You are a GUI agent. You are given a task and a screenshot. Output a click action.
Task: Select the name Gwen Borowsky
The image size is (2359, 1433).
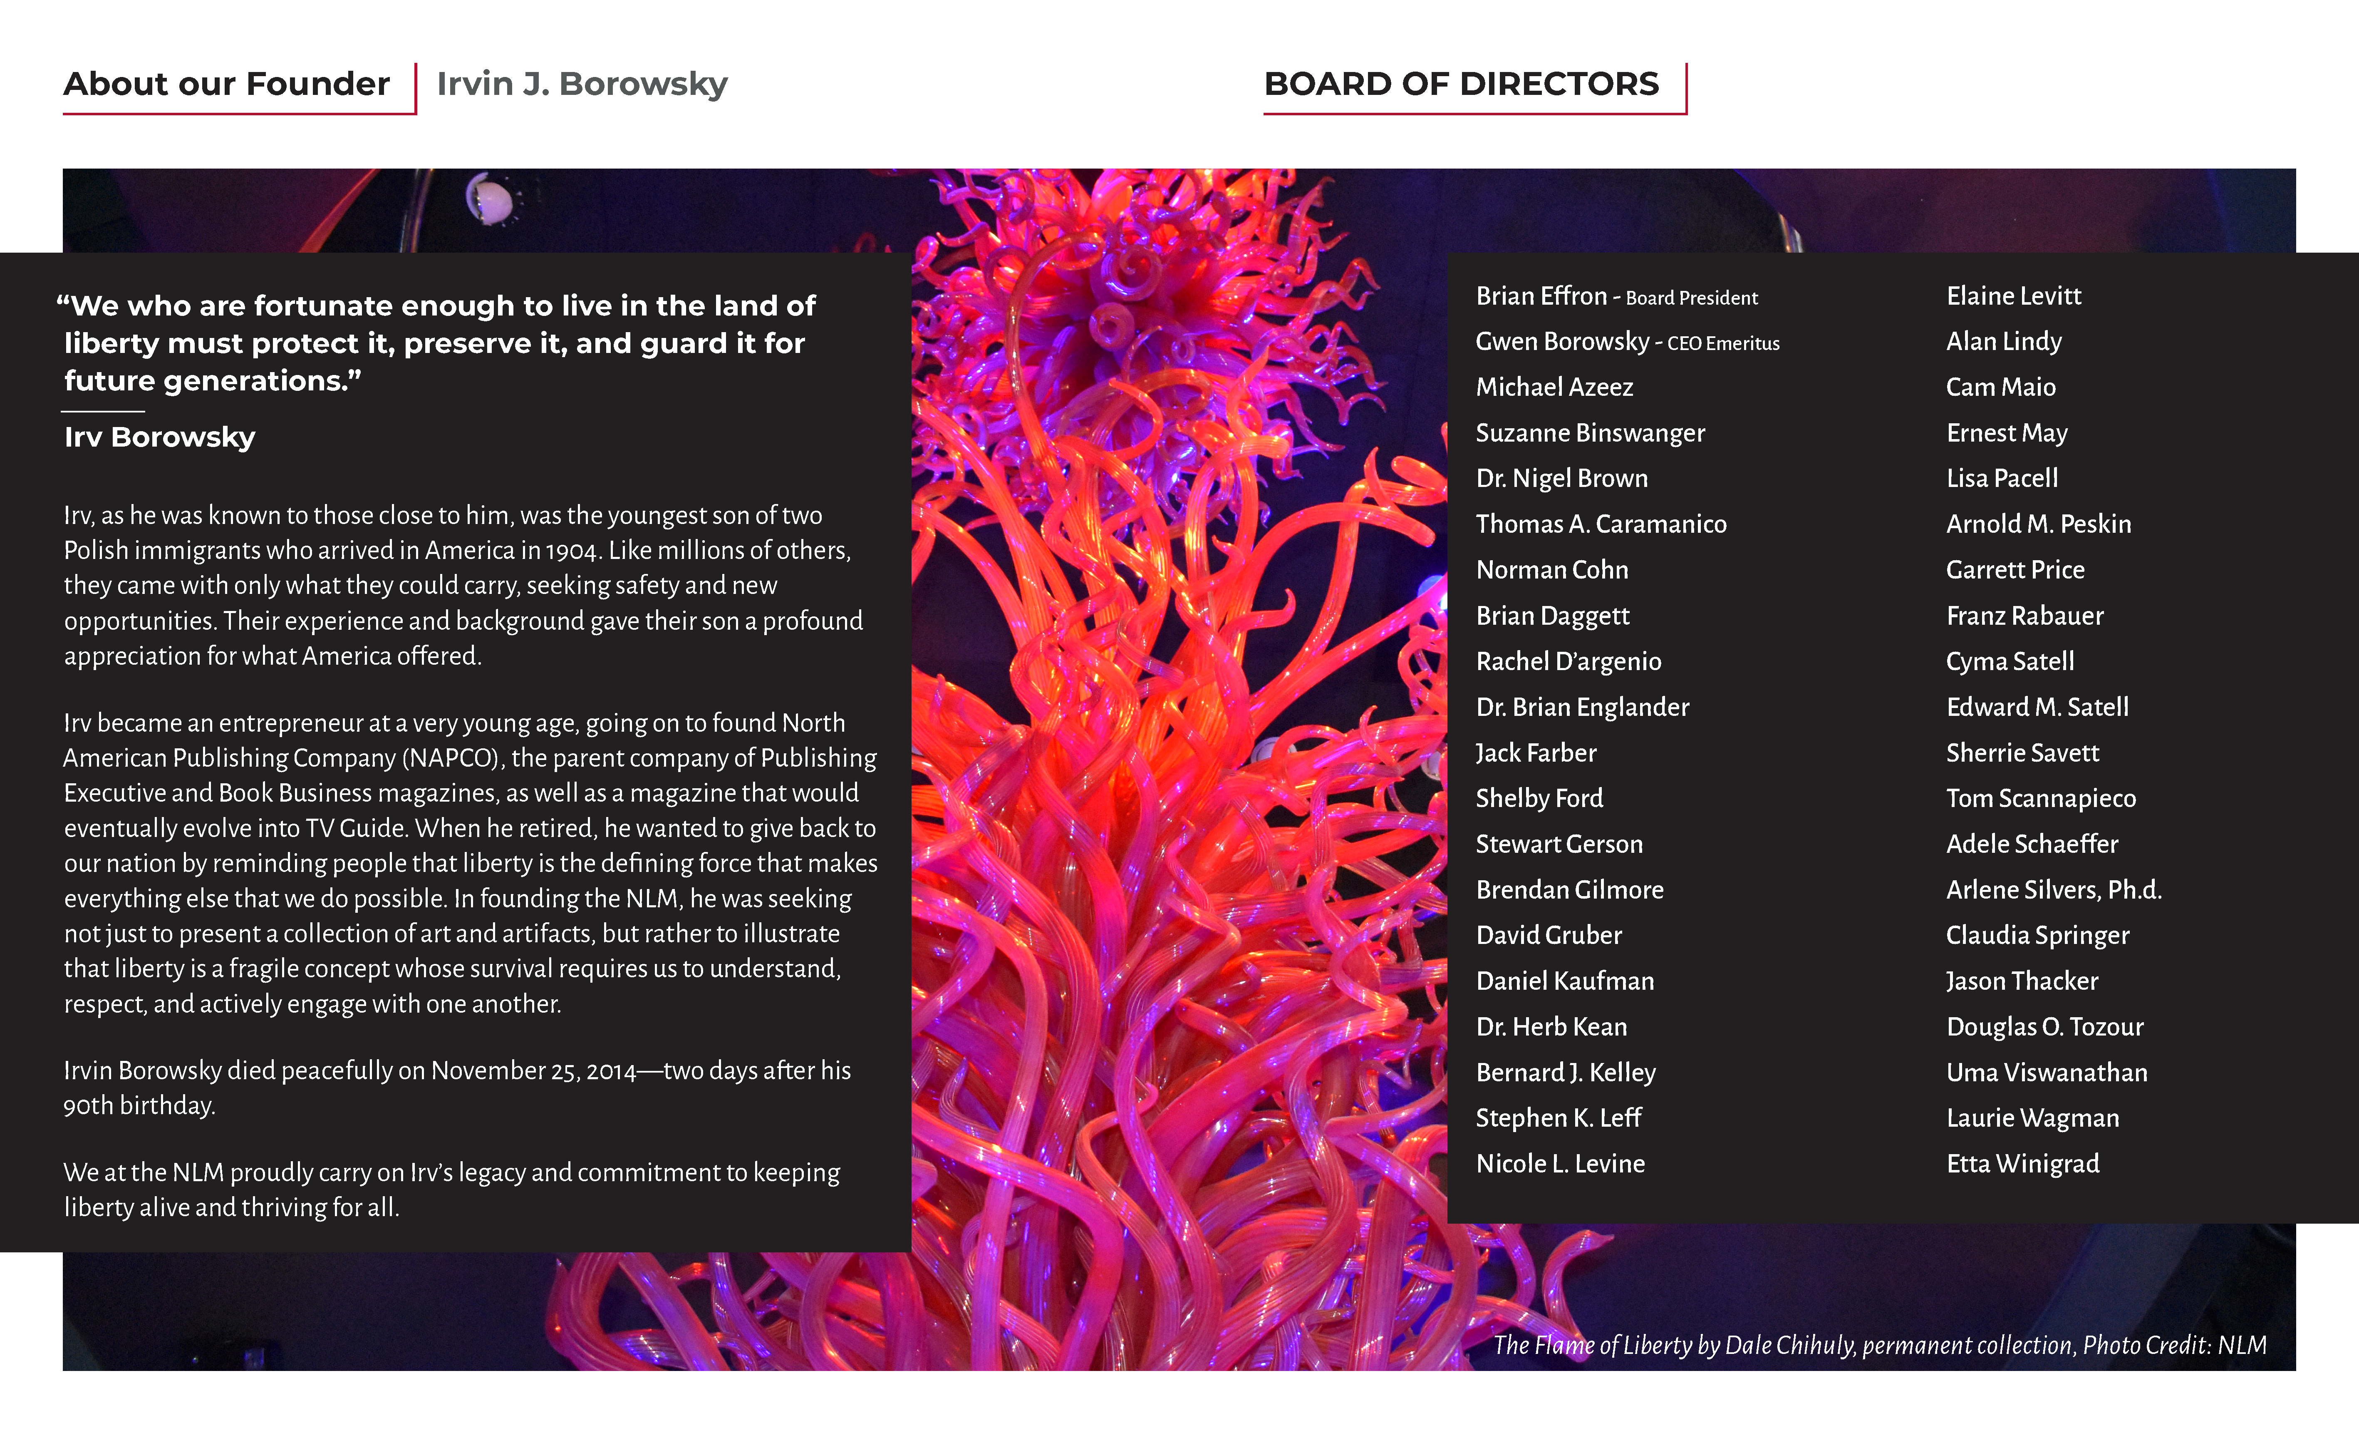click(1562, 342)
